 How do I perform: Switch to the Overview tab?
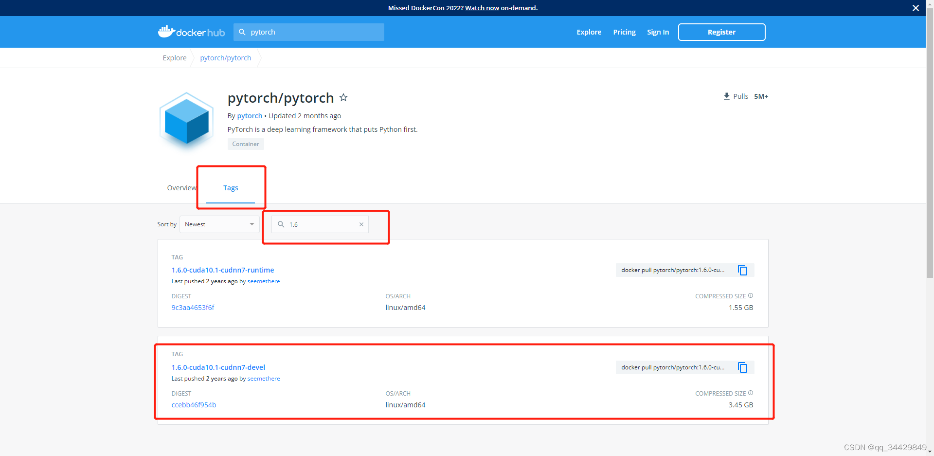coord(181,187)
